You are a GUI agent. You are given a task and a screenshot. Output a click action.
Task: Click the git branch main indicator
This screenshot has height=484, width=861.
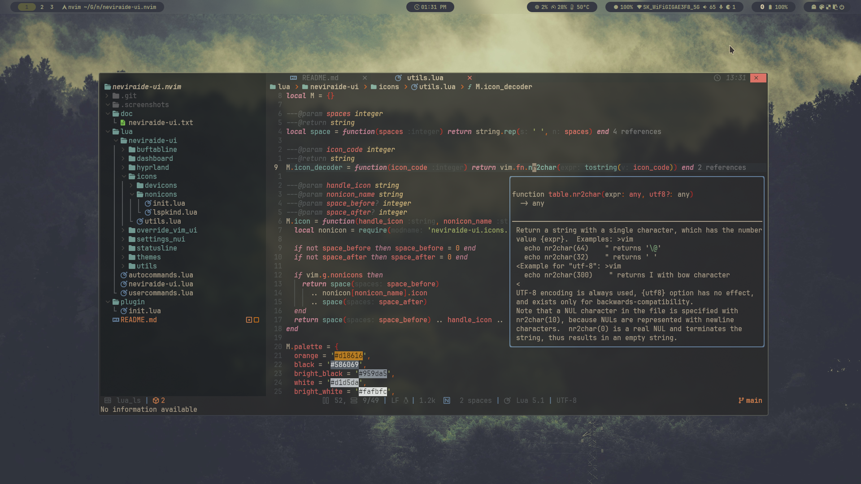[750, 401]
